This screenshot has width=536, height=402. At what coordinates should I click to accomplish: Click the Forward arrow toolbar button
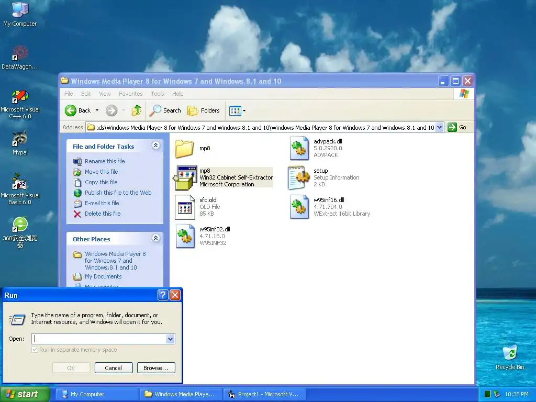111,110
